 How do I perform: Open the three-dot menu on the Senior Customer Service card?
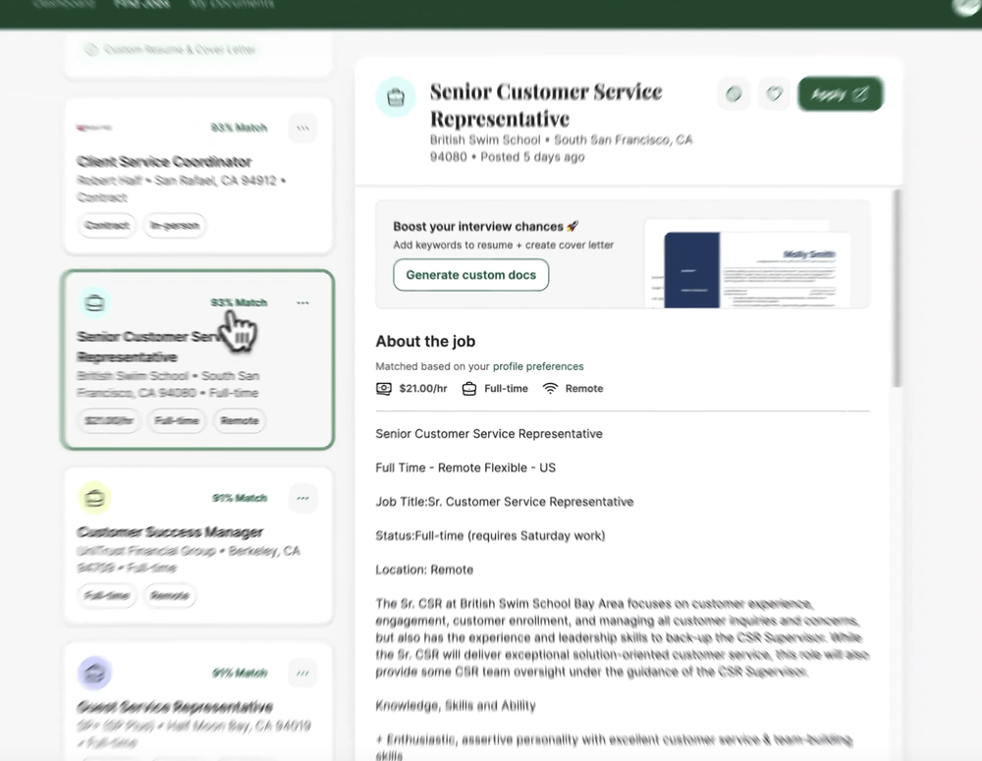click(302, 303)
